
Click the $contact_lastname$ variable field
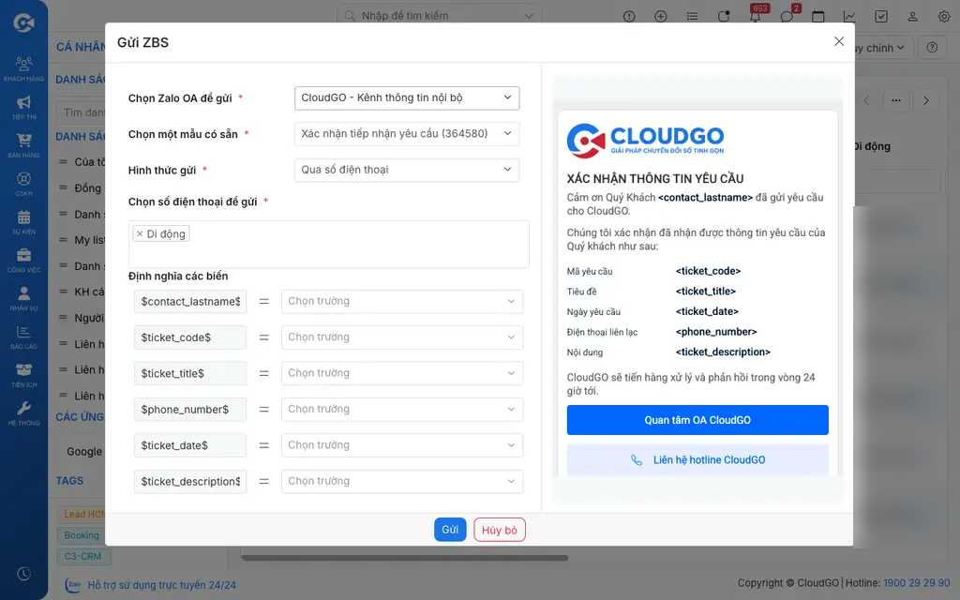tap(190, 301)
